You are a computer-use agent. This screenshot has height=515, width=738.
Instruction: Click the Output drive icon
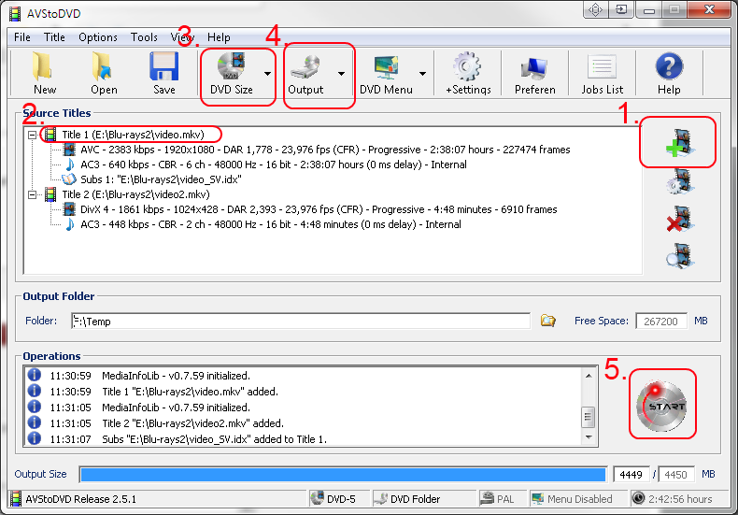click(x=305, y=67)
